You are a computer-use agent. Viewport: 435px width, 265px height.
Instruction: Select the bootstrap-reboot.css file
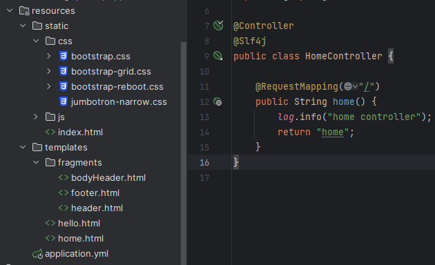[117, 87]
